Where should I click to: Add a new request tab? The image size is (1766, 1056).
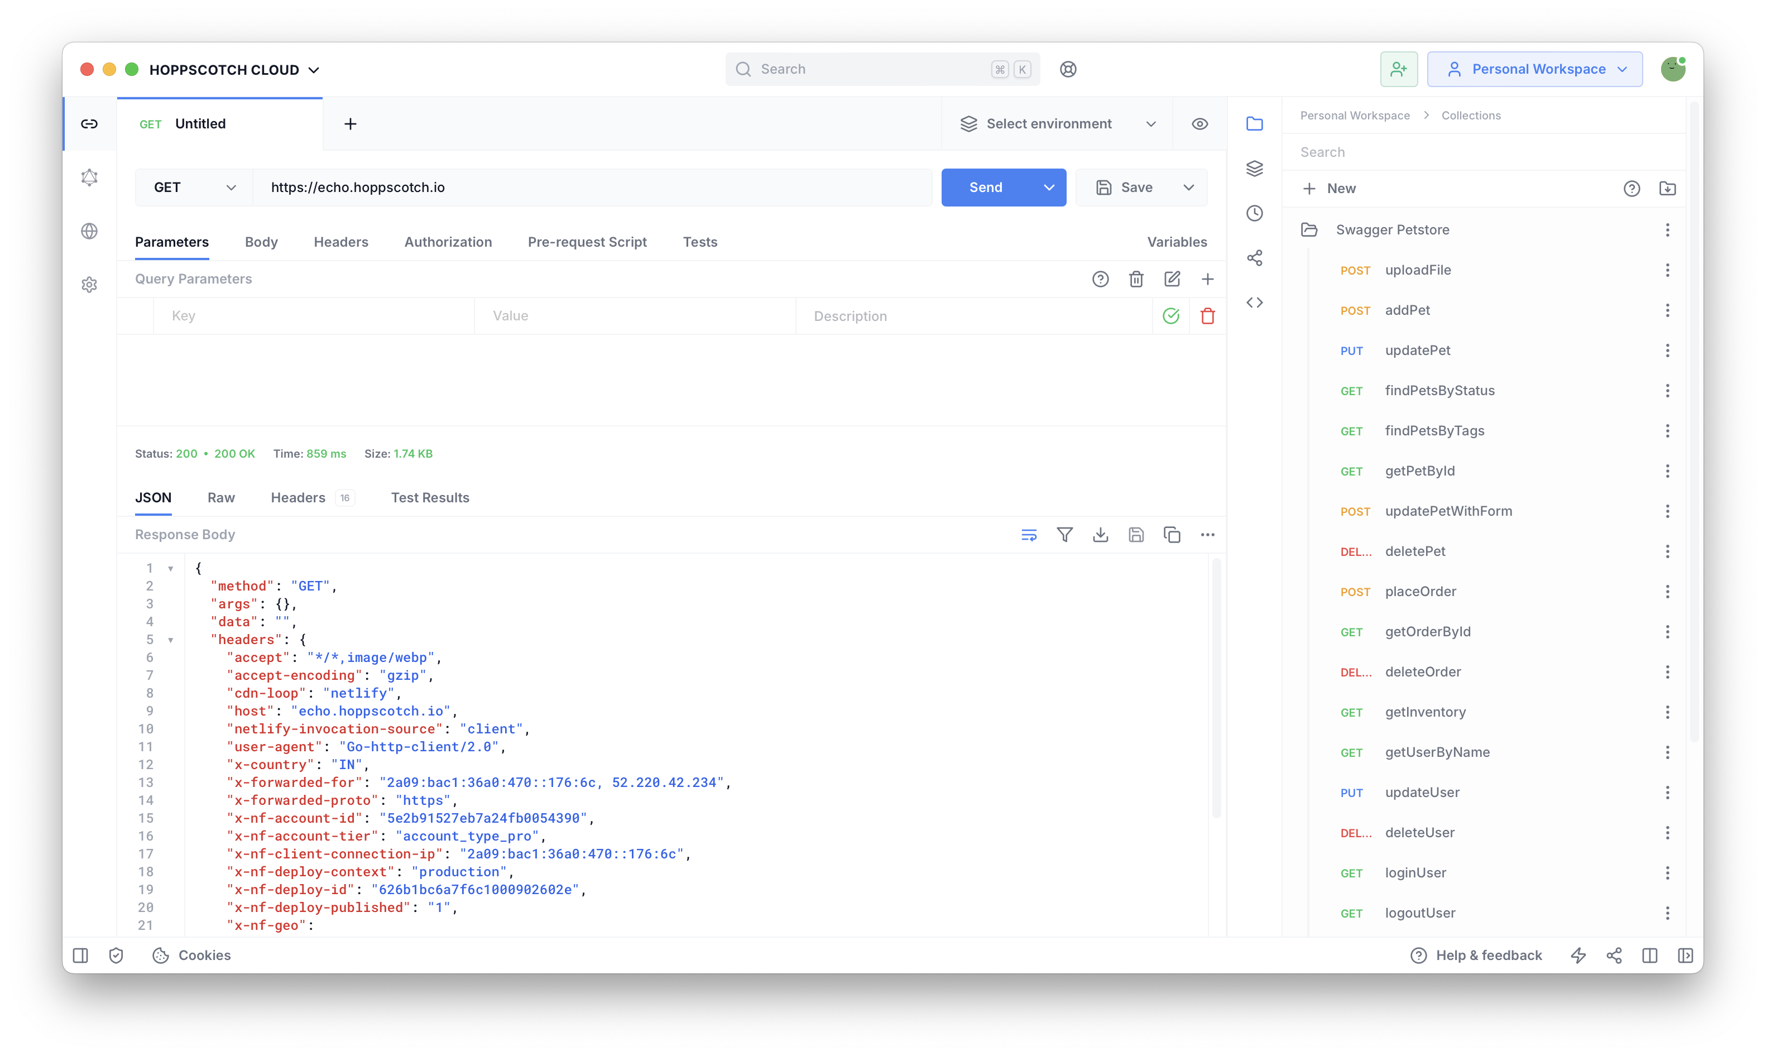[x=350, y=124]
